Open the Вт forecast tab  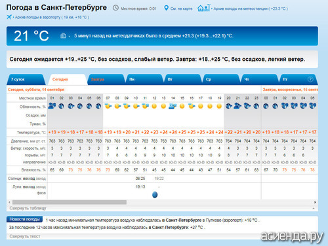tap(182, 79)
